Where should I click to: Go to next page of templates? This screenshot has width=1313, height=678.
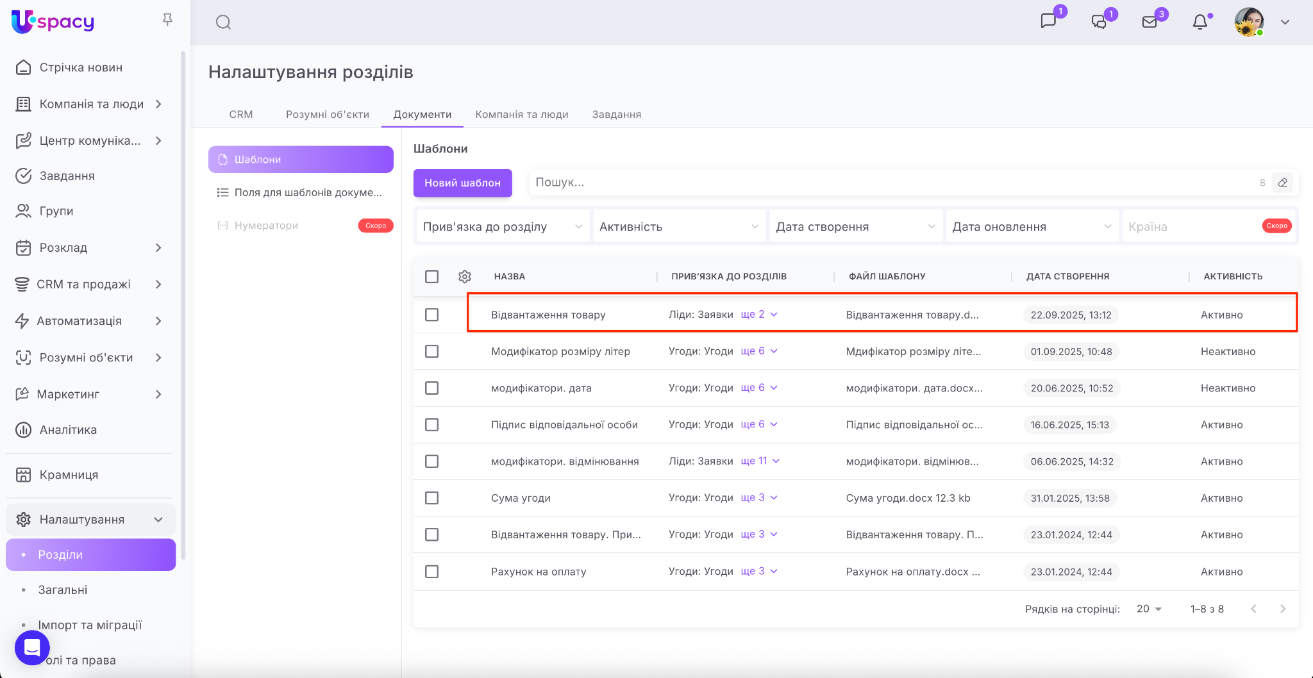pyautogui.click(x=1282, y=609)
